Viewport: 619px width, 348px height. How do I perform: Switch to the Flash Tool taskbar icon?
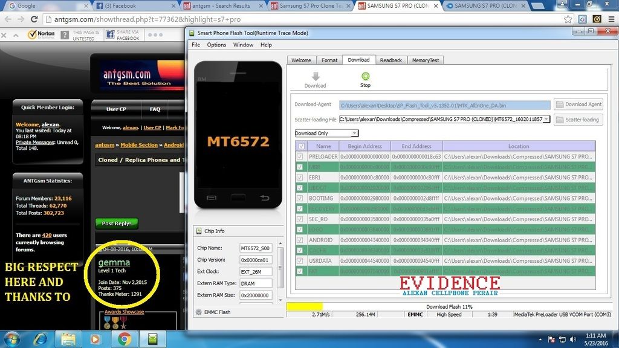pos(153,339)
